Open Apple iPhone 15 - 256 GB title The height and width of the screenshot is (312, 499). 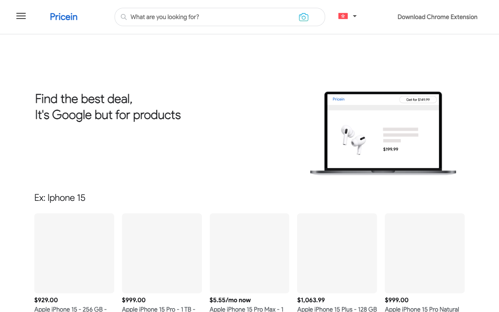[71, 309]
